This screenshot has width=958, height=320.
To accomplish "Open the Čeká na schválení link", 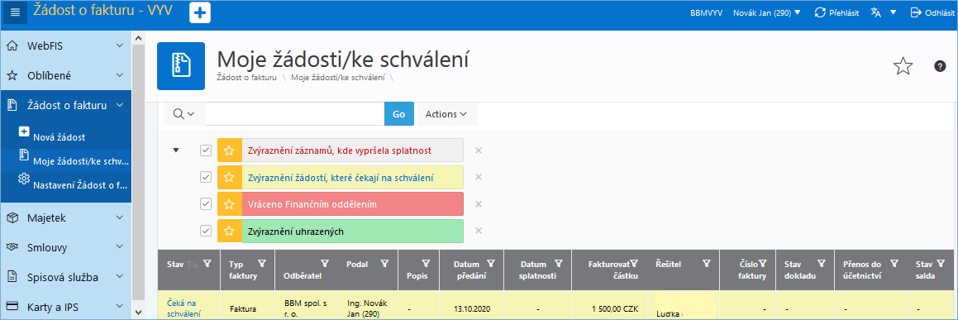I will pos(183,308).
